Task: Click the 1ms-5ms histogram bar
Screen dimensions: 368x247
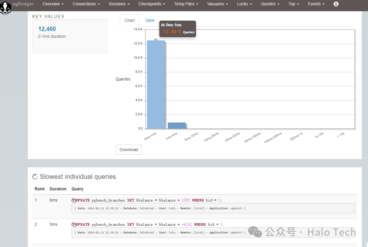Action: [177, 126]
